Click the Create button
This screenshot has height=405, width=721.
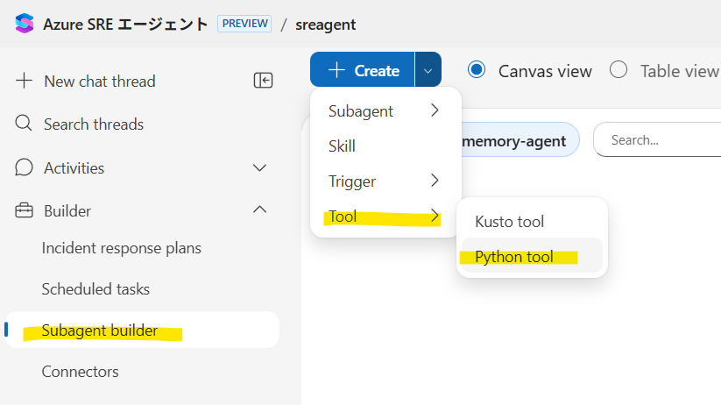(x=363, y=70)
